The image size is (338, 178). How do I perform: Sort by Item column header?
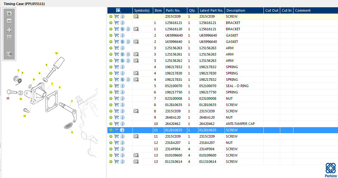pos(158,10)
